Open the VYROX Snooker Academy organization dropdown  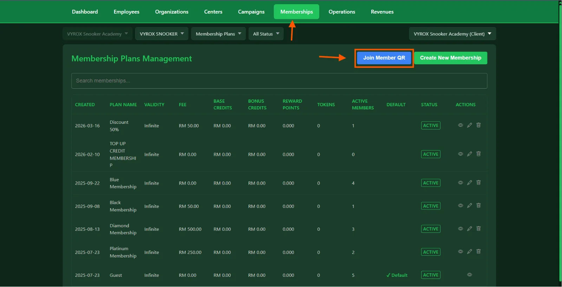tap(98, 34)
